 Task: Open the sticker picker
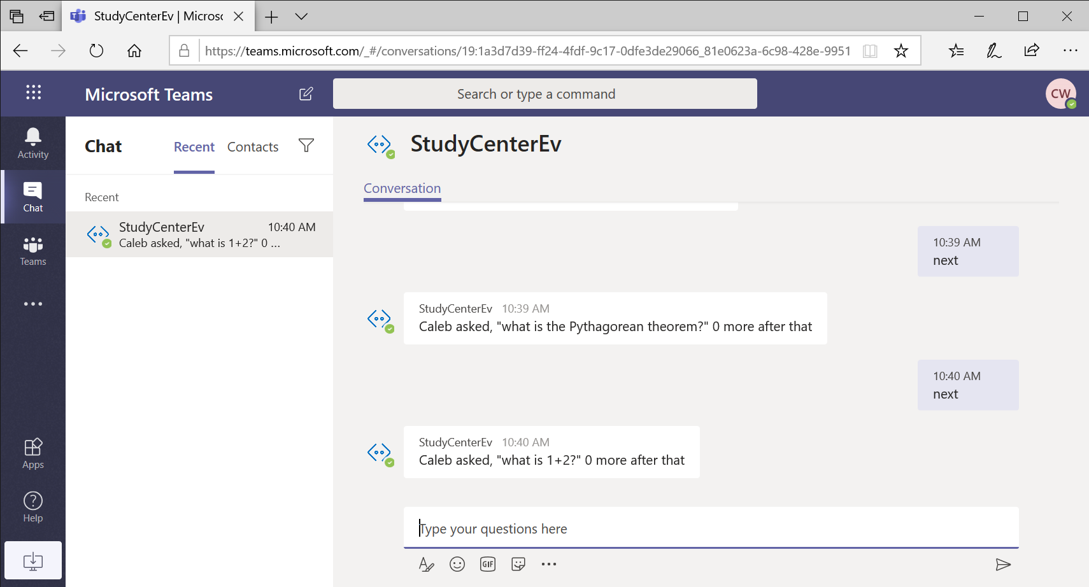pyautogui.click(x=518, y=564)
